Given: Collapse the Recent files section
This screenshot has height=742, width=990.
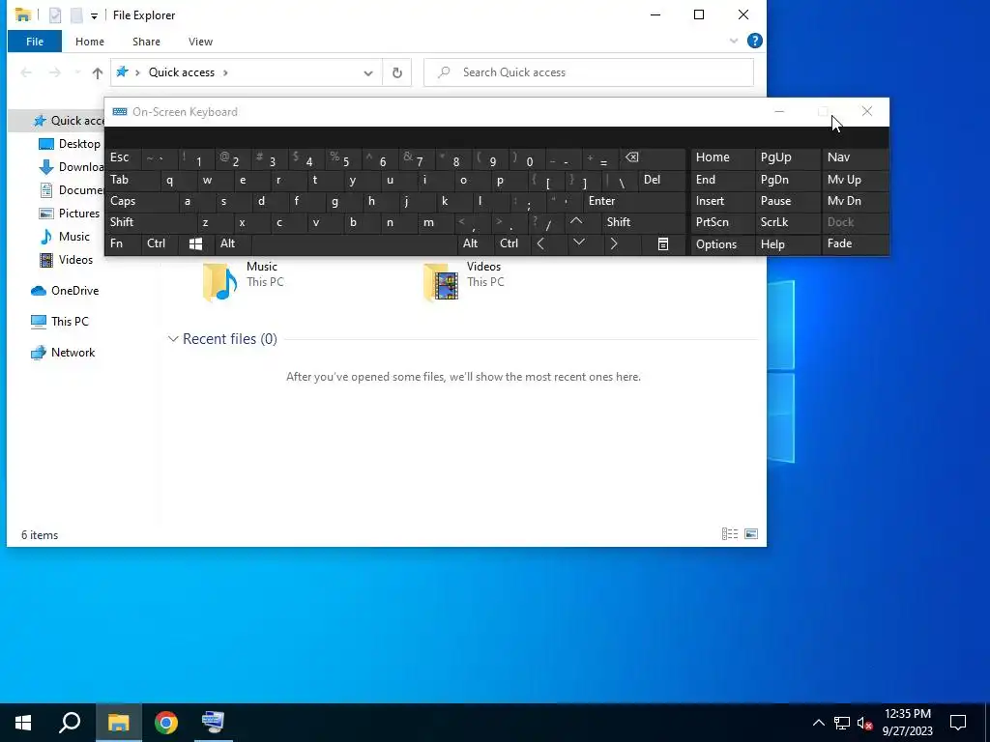Looking at the screenshot, I should [x=172, y=339].
